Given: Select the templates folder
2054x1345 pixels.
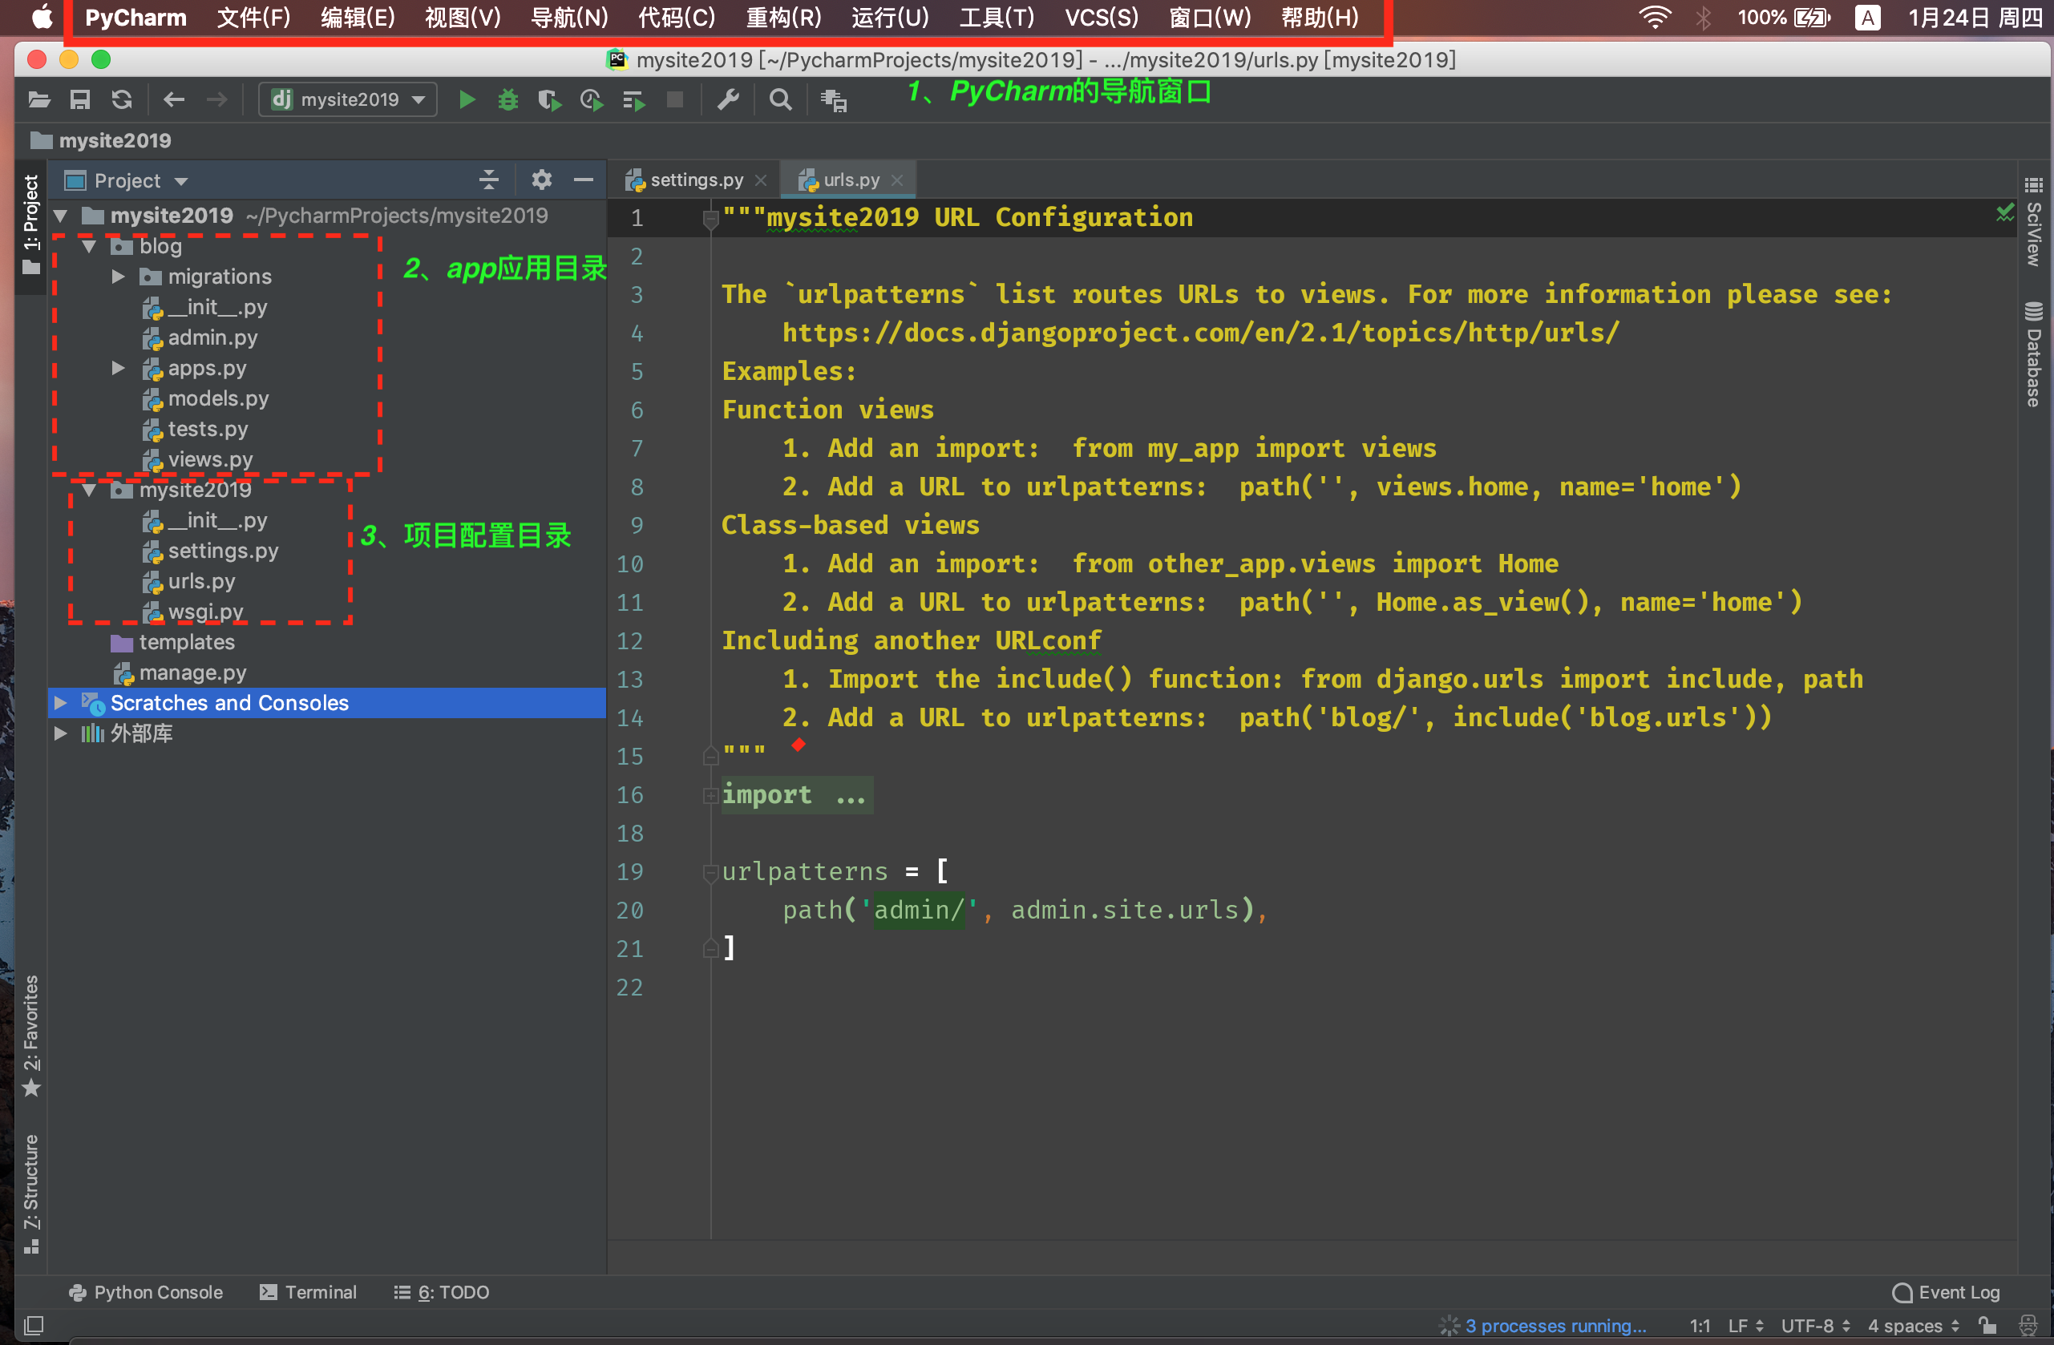Looking at the screenshot, I should [x=187, y=643].
